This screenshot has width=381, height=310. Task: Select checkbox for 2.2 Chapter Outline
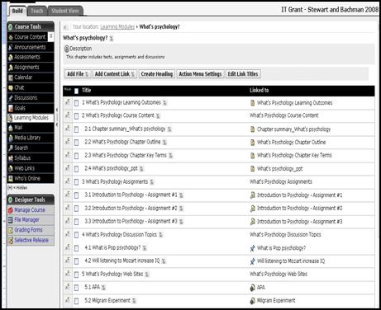(76, 143)
